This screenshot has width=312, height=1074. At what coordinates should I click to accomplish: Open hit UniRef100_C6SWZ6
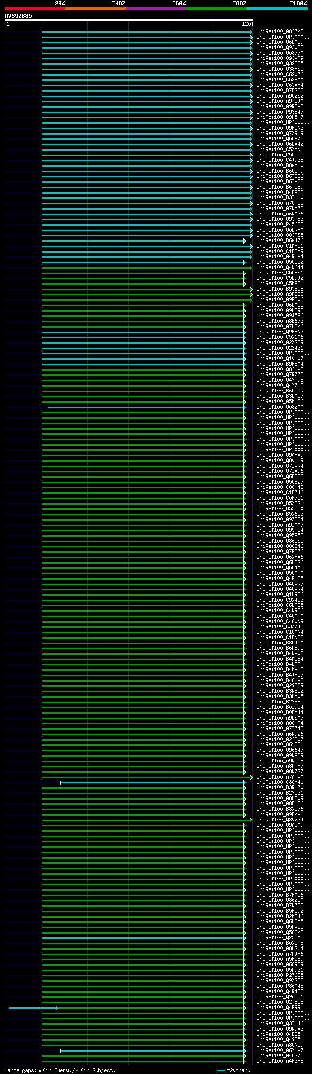click(280, 75)
